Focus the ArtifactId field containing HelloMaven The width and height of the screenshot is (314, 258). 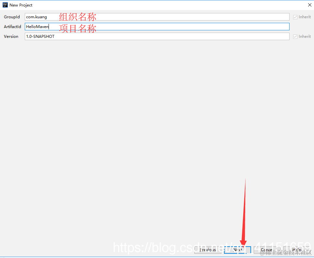(x=157, y=27)
